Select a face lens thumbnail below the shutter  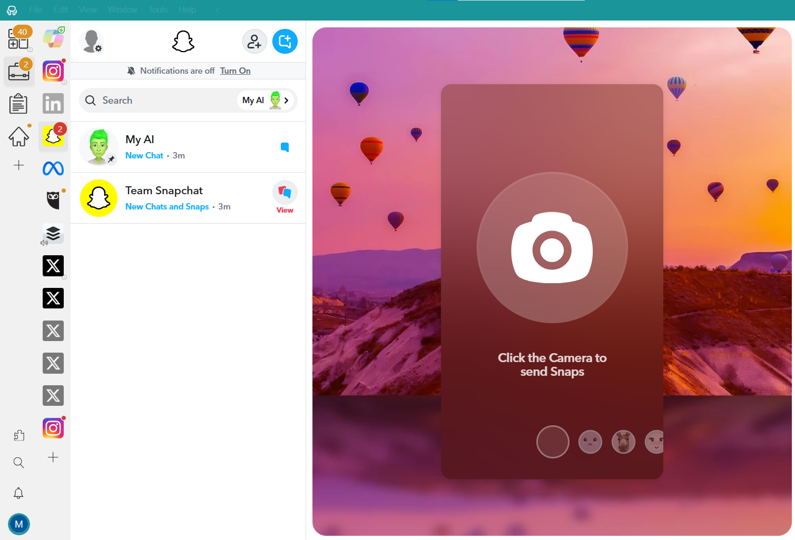[x=590, y=442]
